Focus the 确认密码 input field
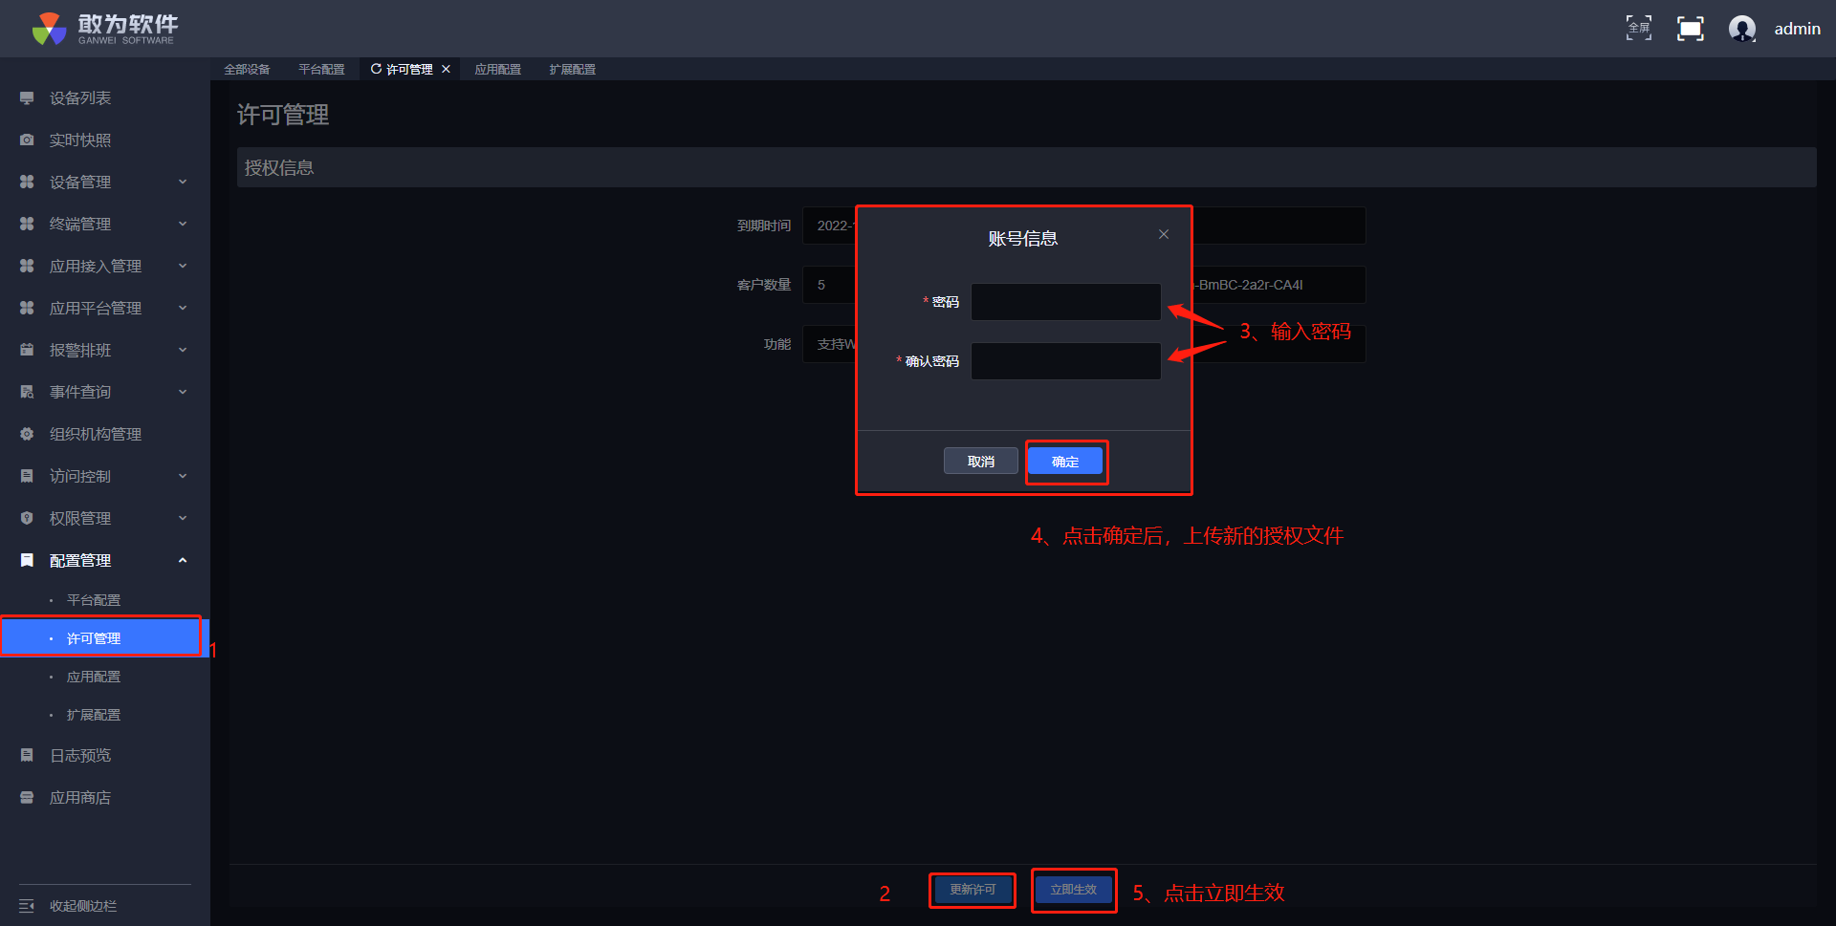 1065,361
